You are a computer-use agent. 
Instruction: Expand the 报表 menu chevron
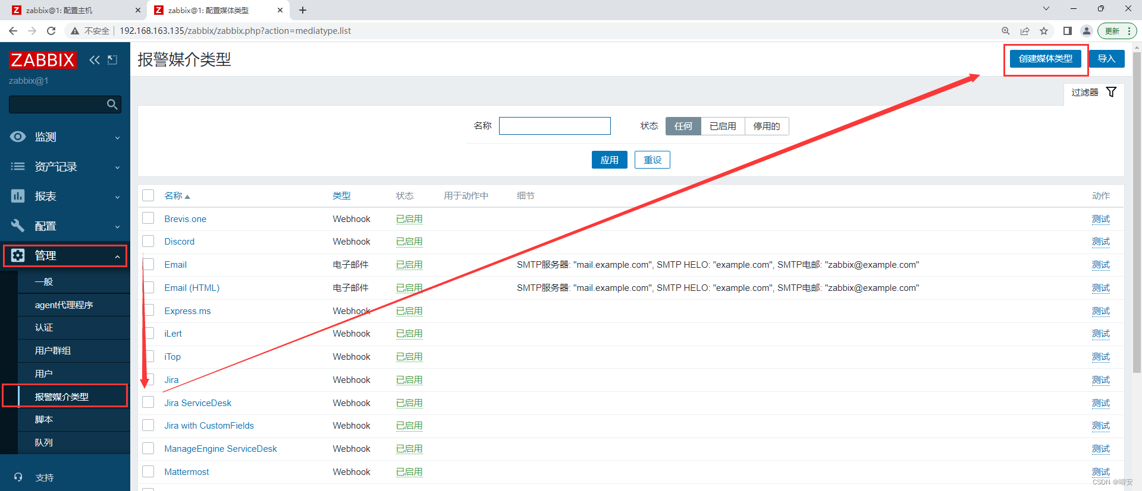click(117, 197)
